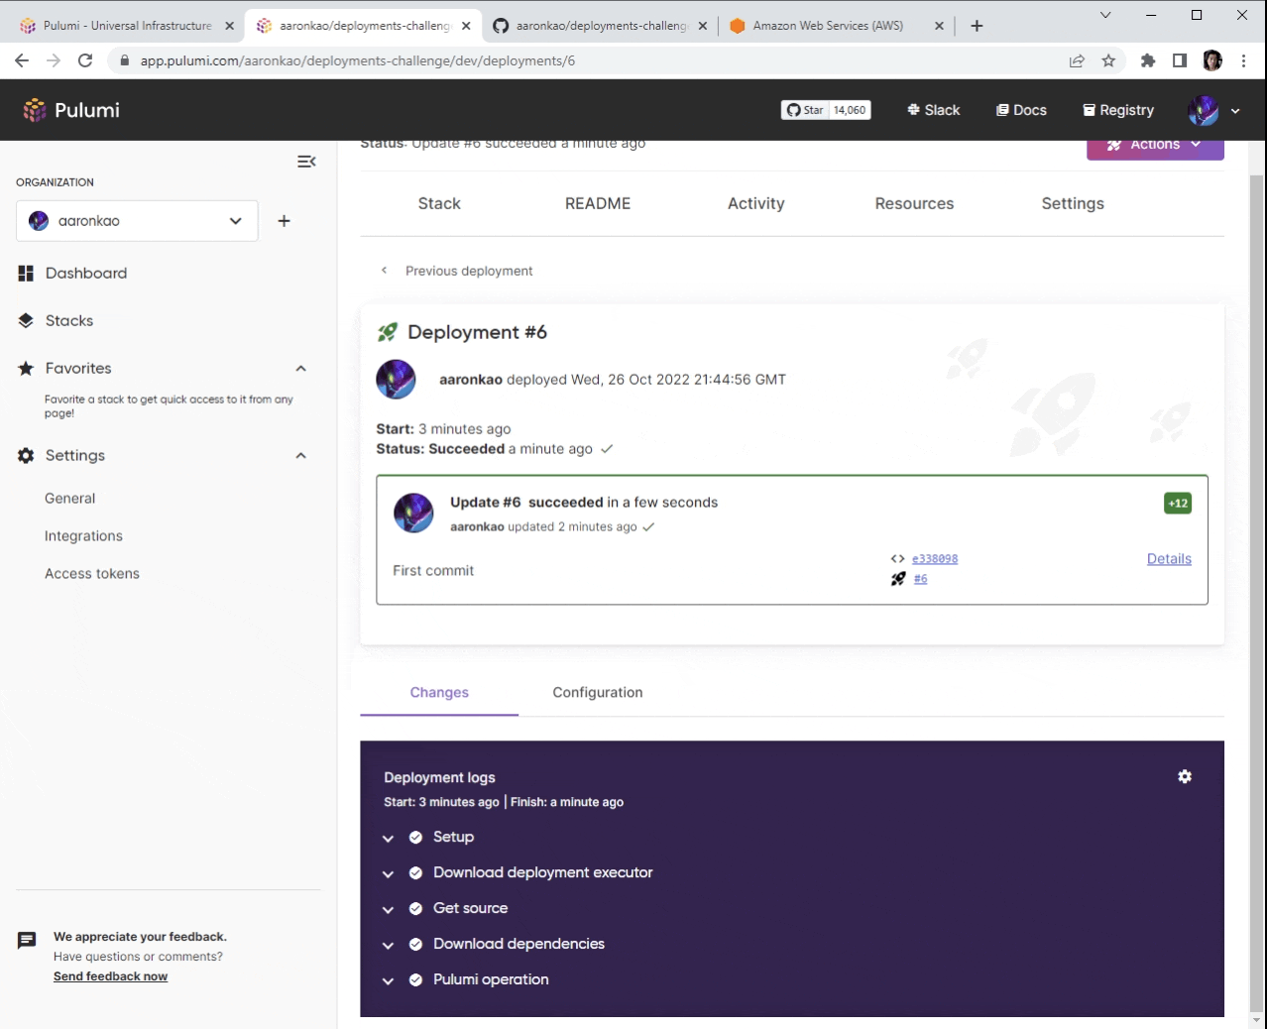Expand Download deployment executor log step
Viewport: 1267px width, 1029px height.
pos(388,873)
